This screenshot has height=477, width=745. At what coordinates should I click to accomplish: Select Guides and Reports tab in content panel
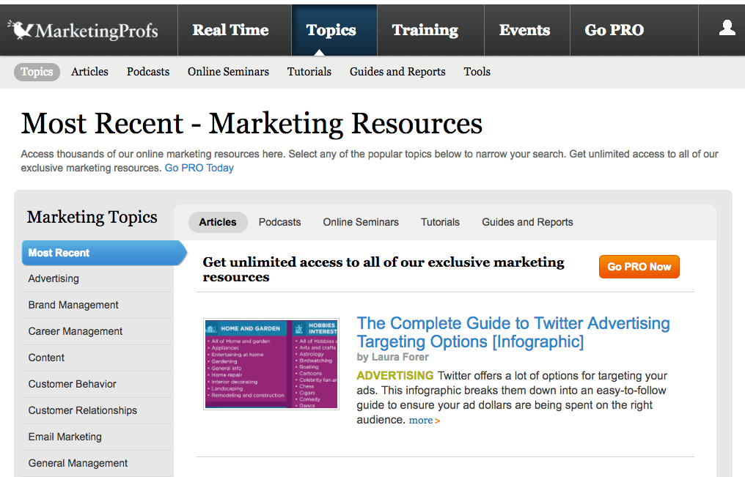point(527,222)
